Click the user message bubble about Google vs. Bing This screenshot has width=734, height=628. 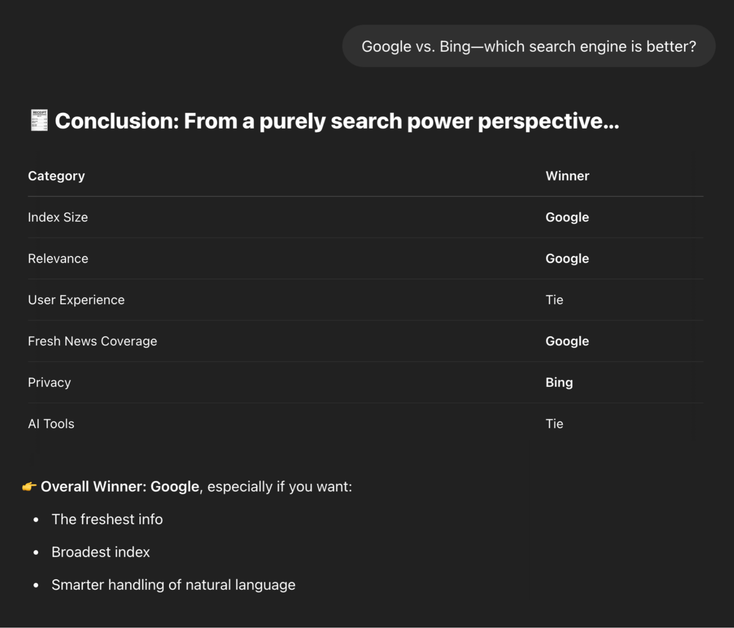529,46
